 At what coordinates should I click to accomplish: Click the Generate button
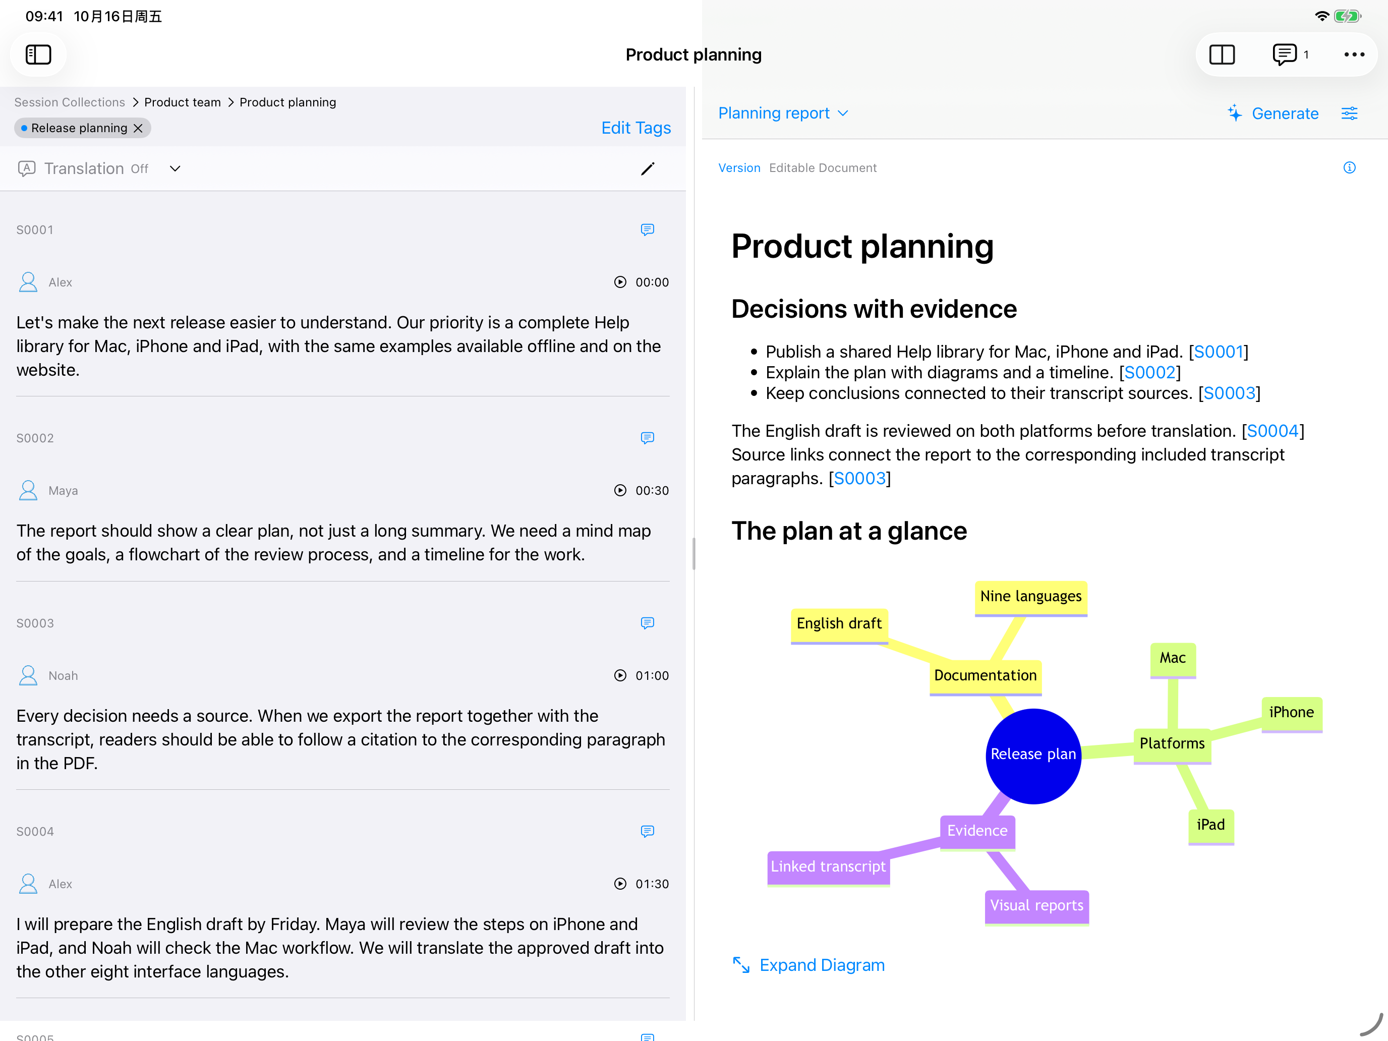[1273, 113]
